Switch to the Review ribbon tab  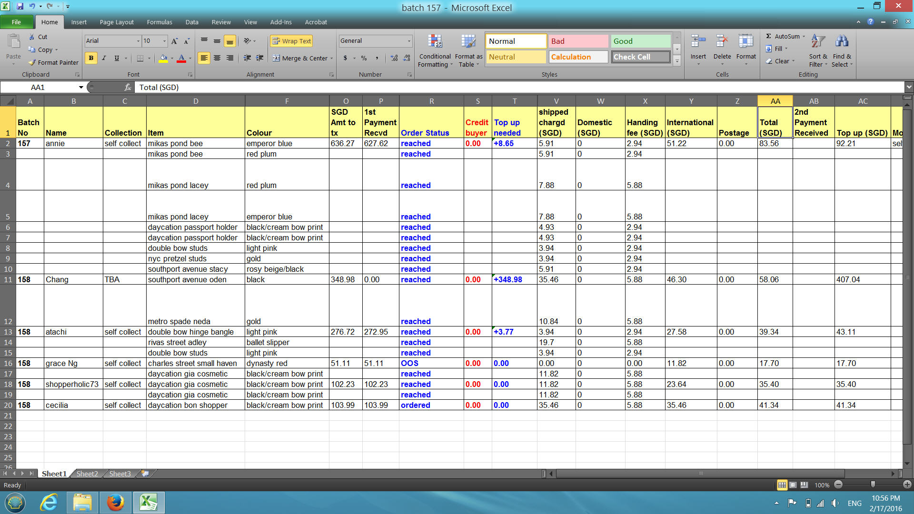(221, 22)
